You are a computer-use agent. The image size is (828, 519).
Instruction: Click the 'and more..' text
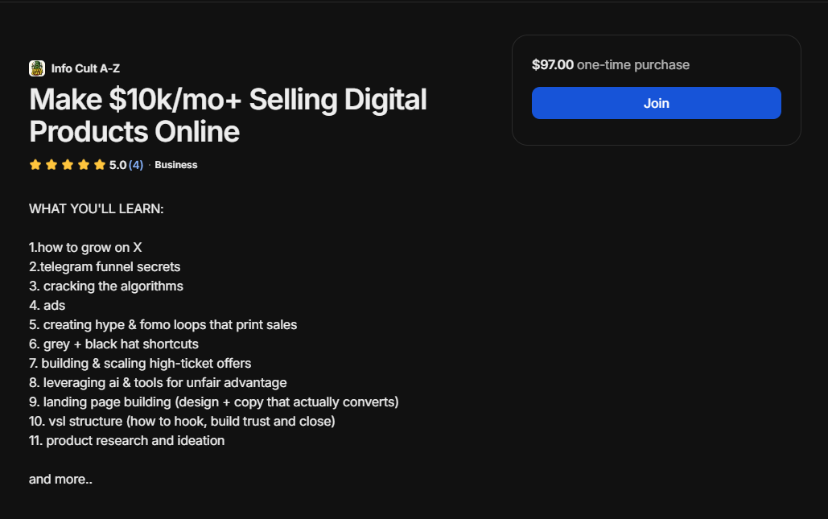(x=60, y=479)
